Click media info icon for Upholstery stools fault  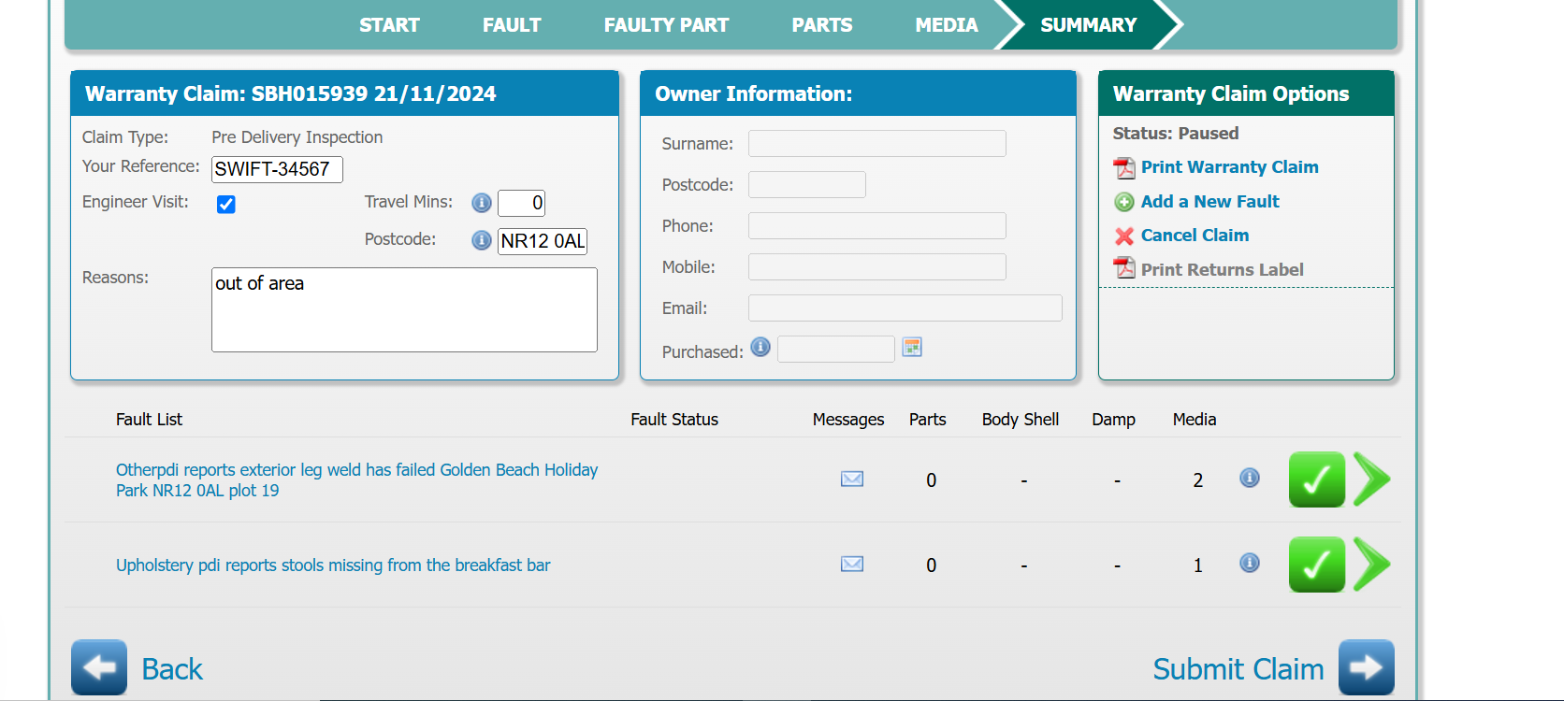(1250, 563)
